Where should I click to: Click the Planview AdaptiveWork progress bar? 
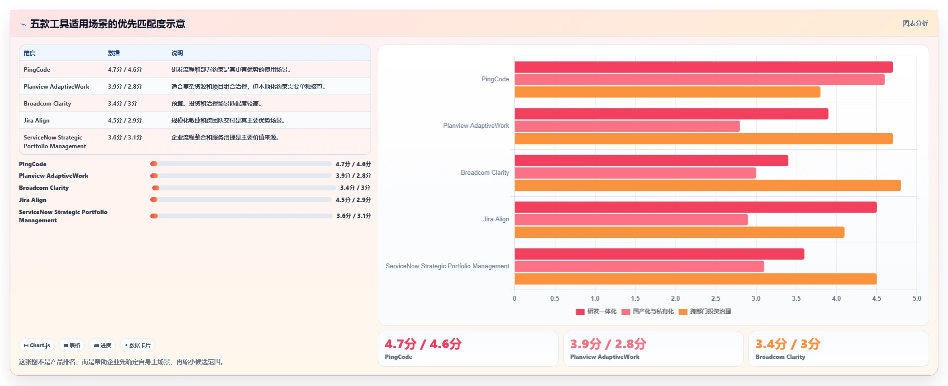241,176
